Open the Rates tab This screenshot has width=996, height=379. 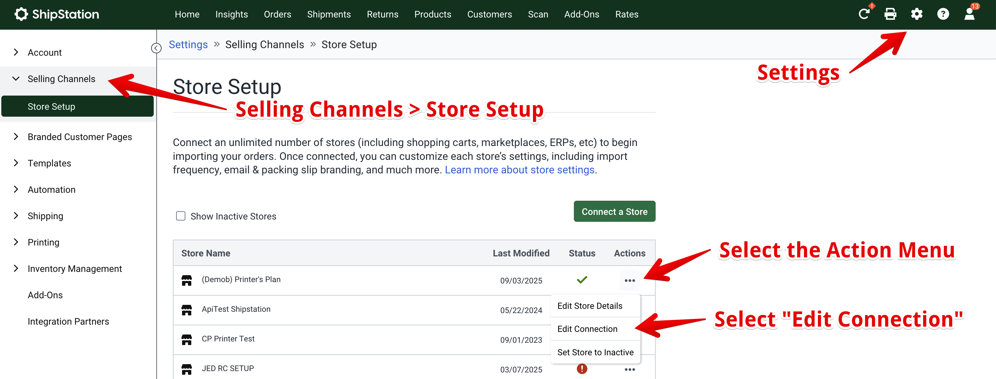coord(627,14)
